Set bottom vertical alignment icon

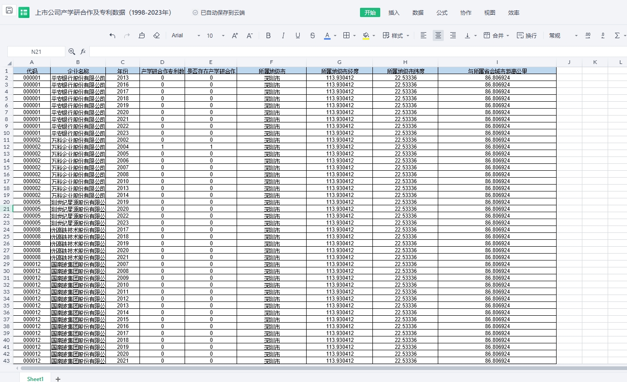(x=468, y=35)
